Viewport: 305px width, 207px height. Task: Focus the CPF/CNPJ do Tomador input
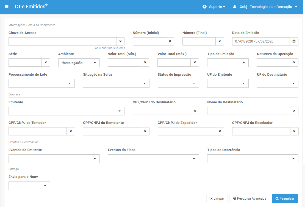pos(38,131)
